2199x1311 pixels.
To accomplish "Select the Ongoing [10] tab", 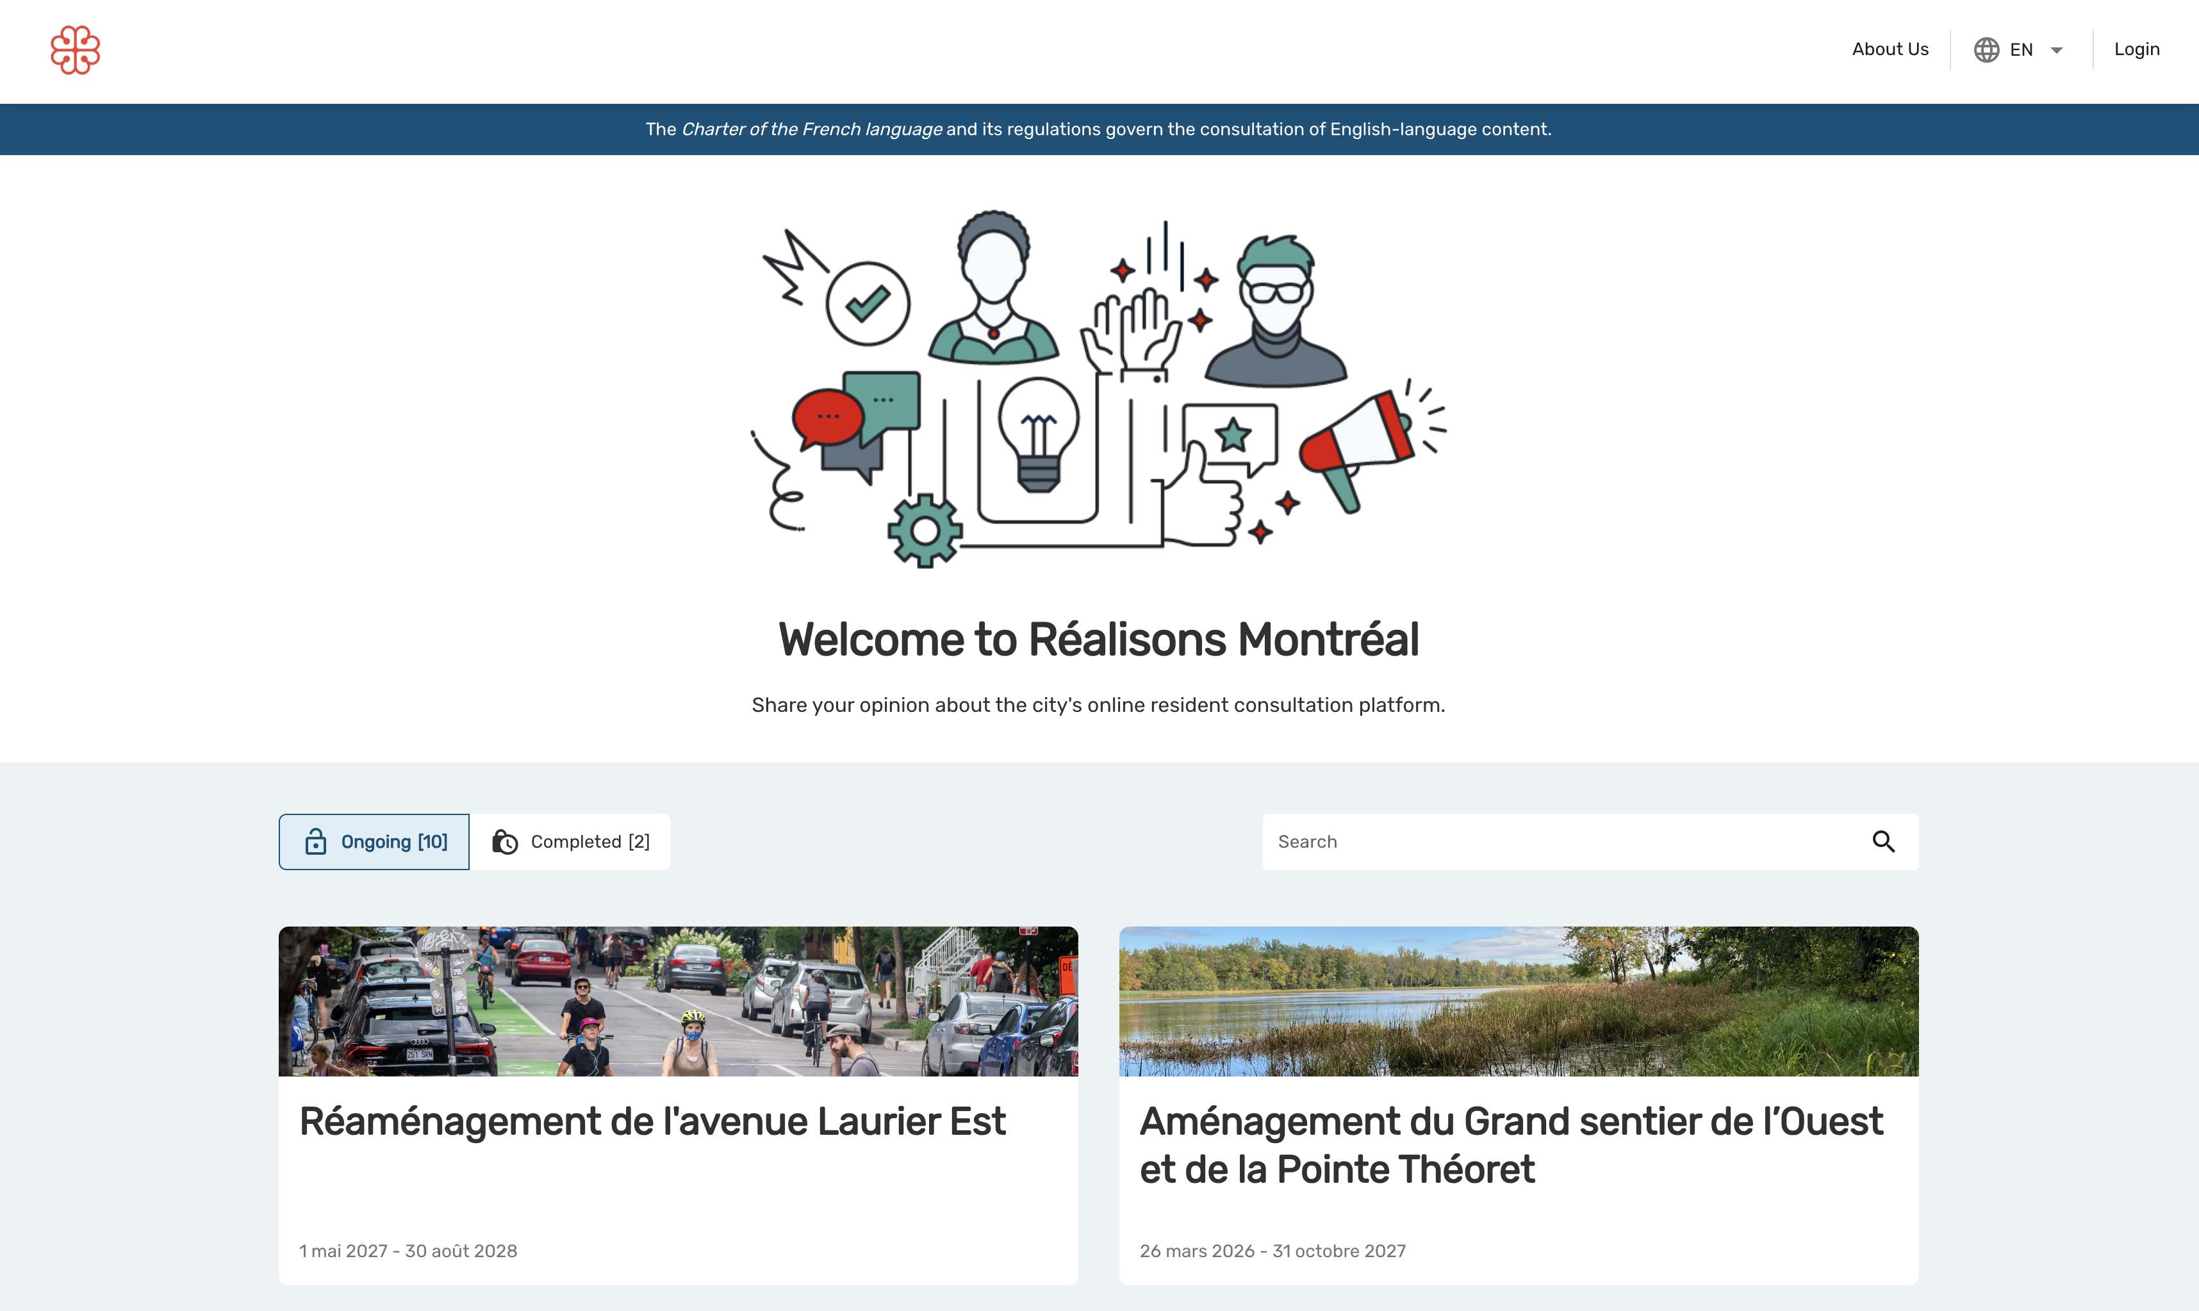I will 374,842.
